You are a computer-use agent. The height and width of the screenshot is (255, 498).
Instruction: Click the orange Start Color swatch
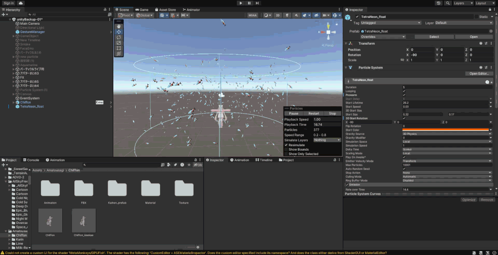pyautogui.click(x=445, y=130)
